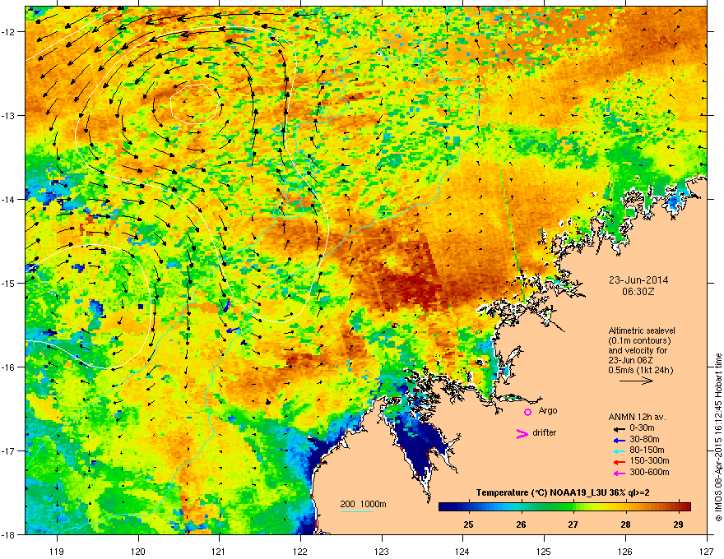Click the date label 23-Jun-2014
Screen dimensions: 724x559
point(638,280)
